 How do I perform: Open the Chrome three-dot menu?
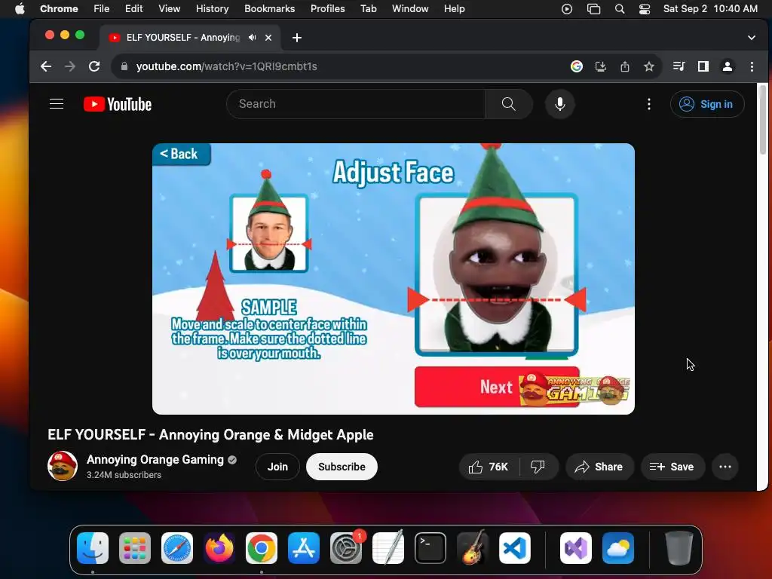tap(752, 66)
